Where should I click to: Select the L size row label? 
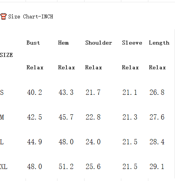click(2, 142)
